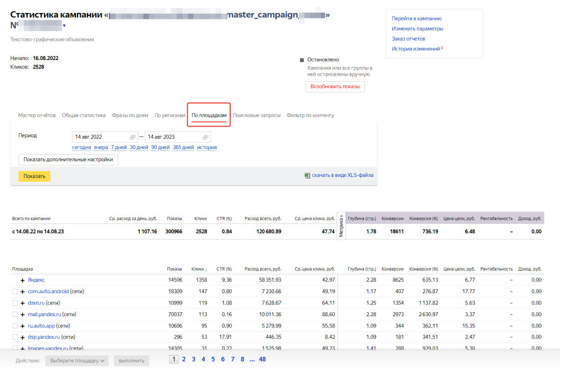Screen dimensions: 580x368
Task: Expand the mail.yandex.ru row
Action: (23, 314)
